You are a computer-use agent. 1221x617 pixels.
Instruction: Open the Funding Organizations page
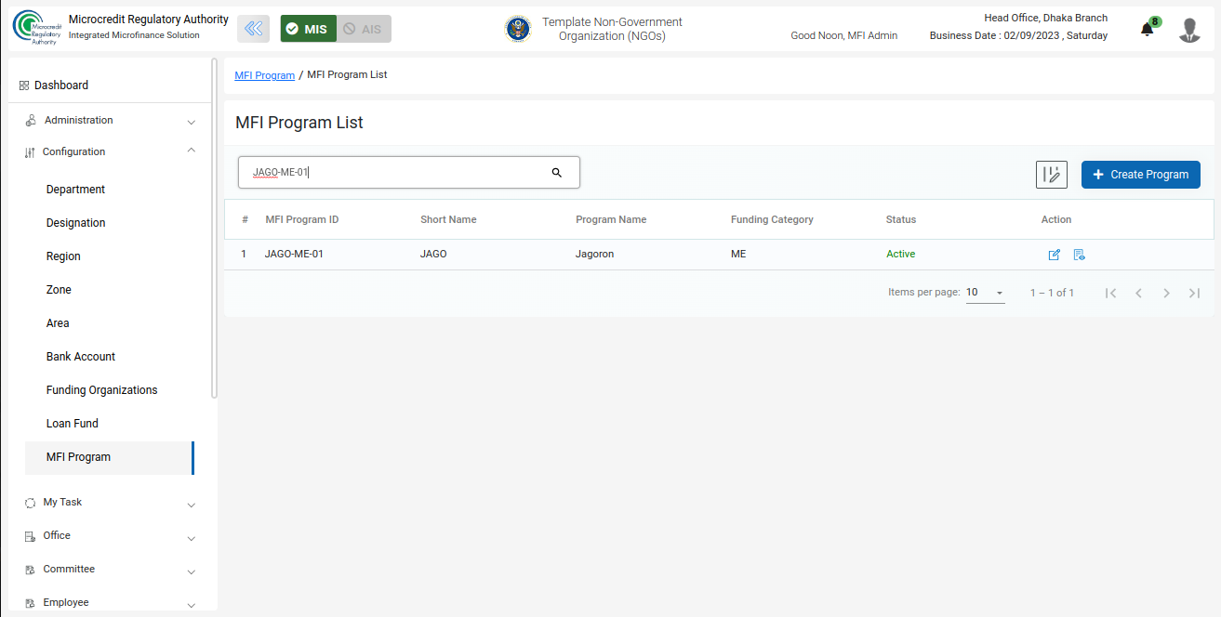(101, 390)
